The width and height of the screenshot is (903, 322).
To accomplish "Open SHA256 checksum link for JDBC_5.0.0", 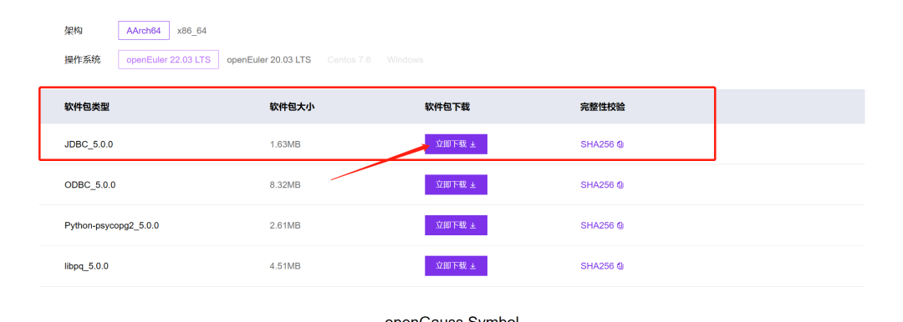I will pos(597,144).
